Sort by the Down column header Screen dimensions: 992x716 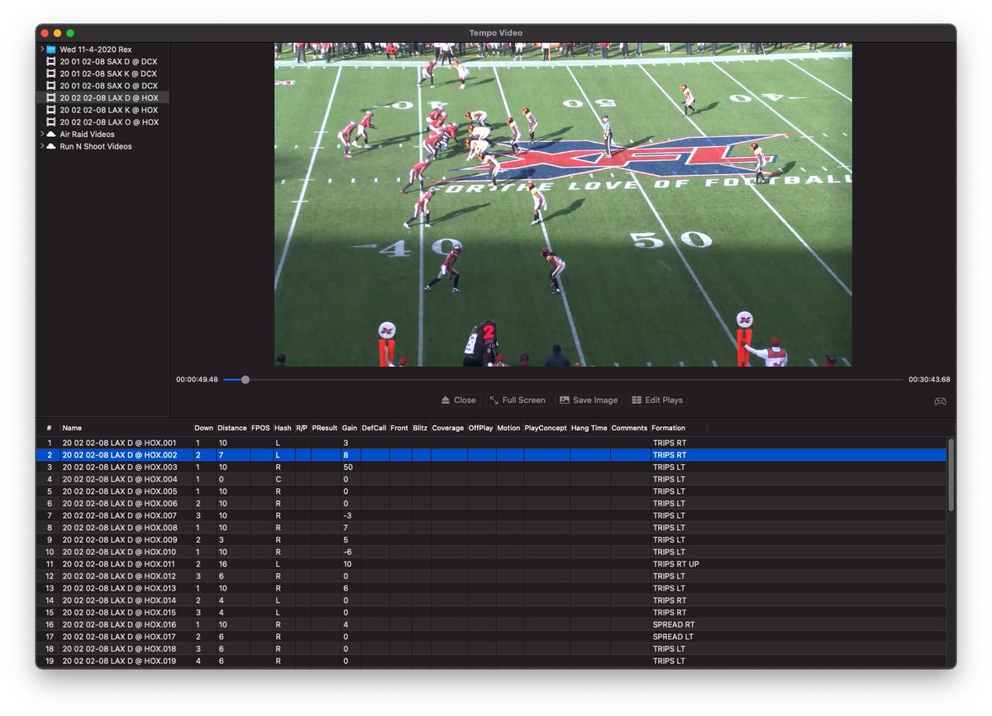click(x=203, y=428)
